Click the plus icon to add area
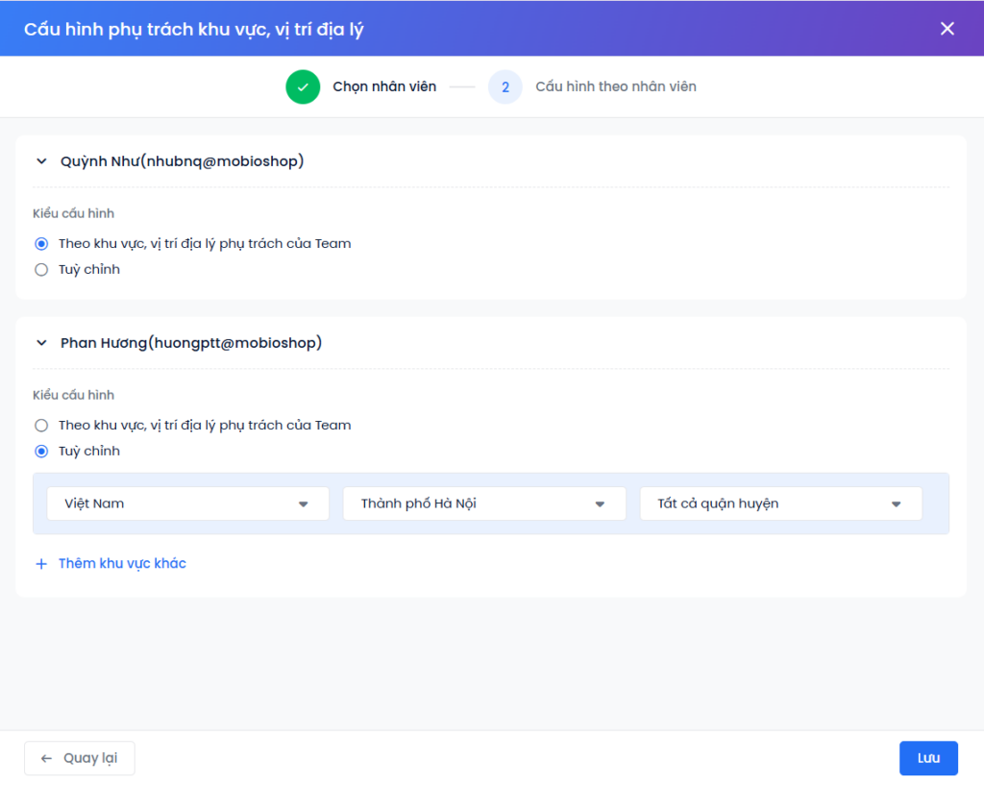The image size is (984, 785). point(41,564)
